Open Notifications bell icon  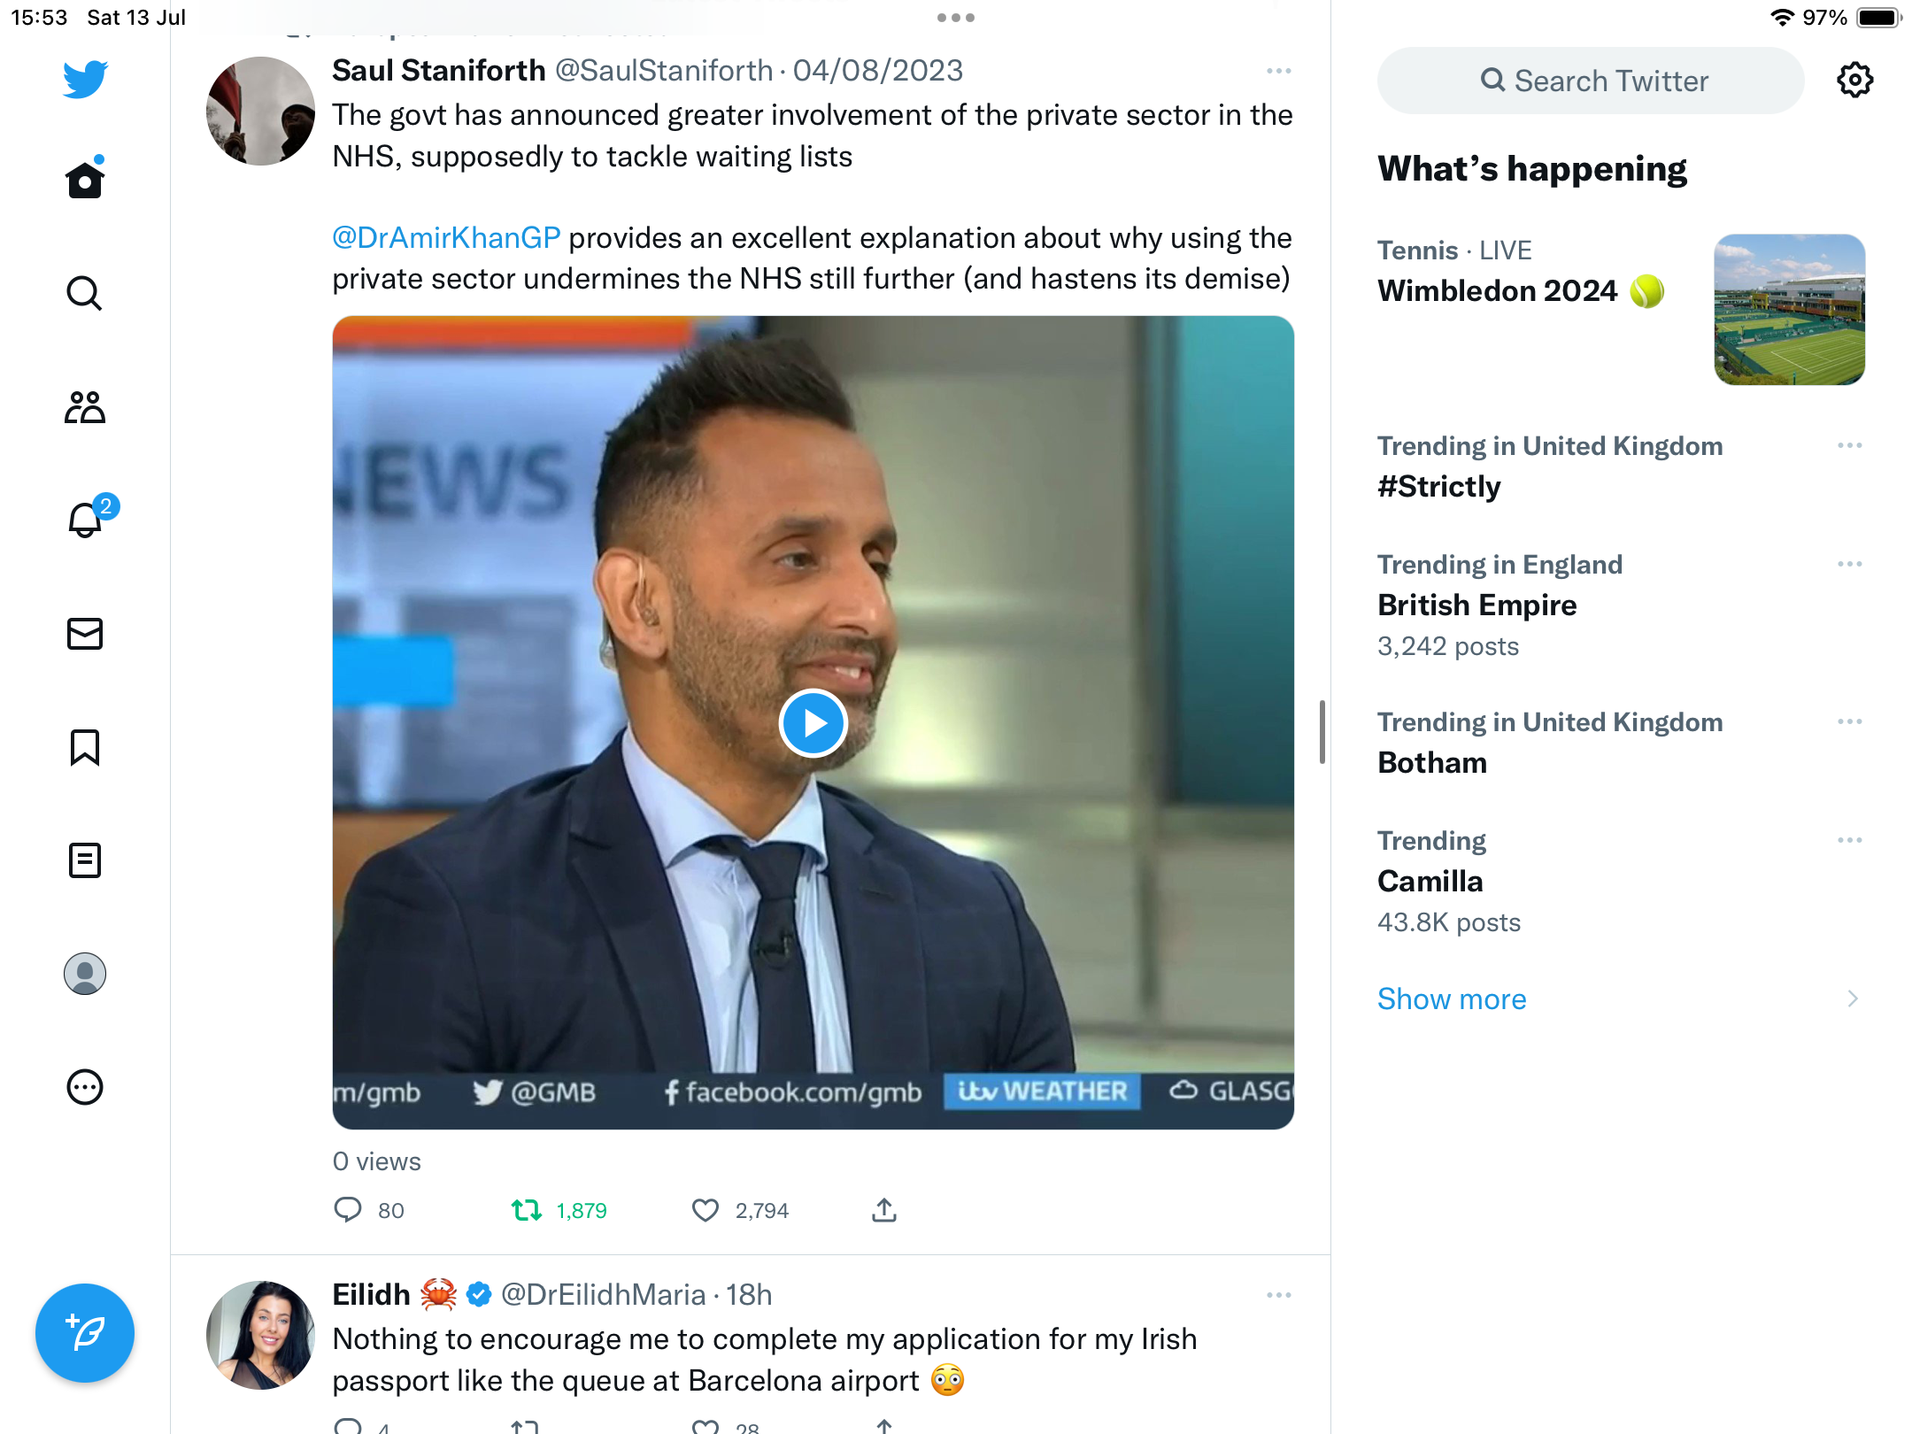[x=85, y=520]
